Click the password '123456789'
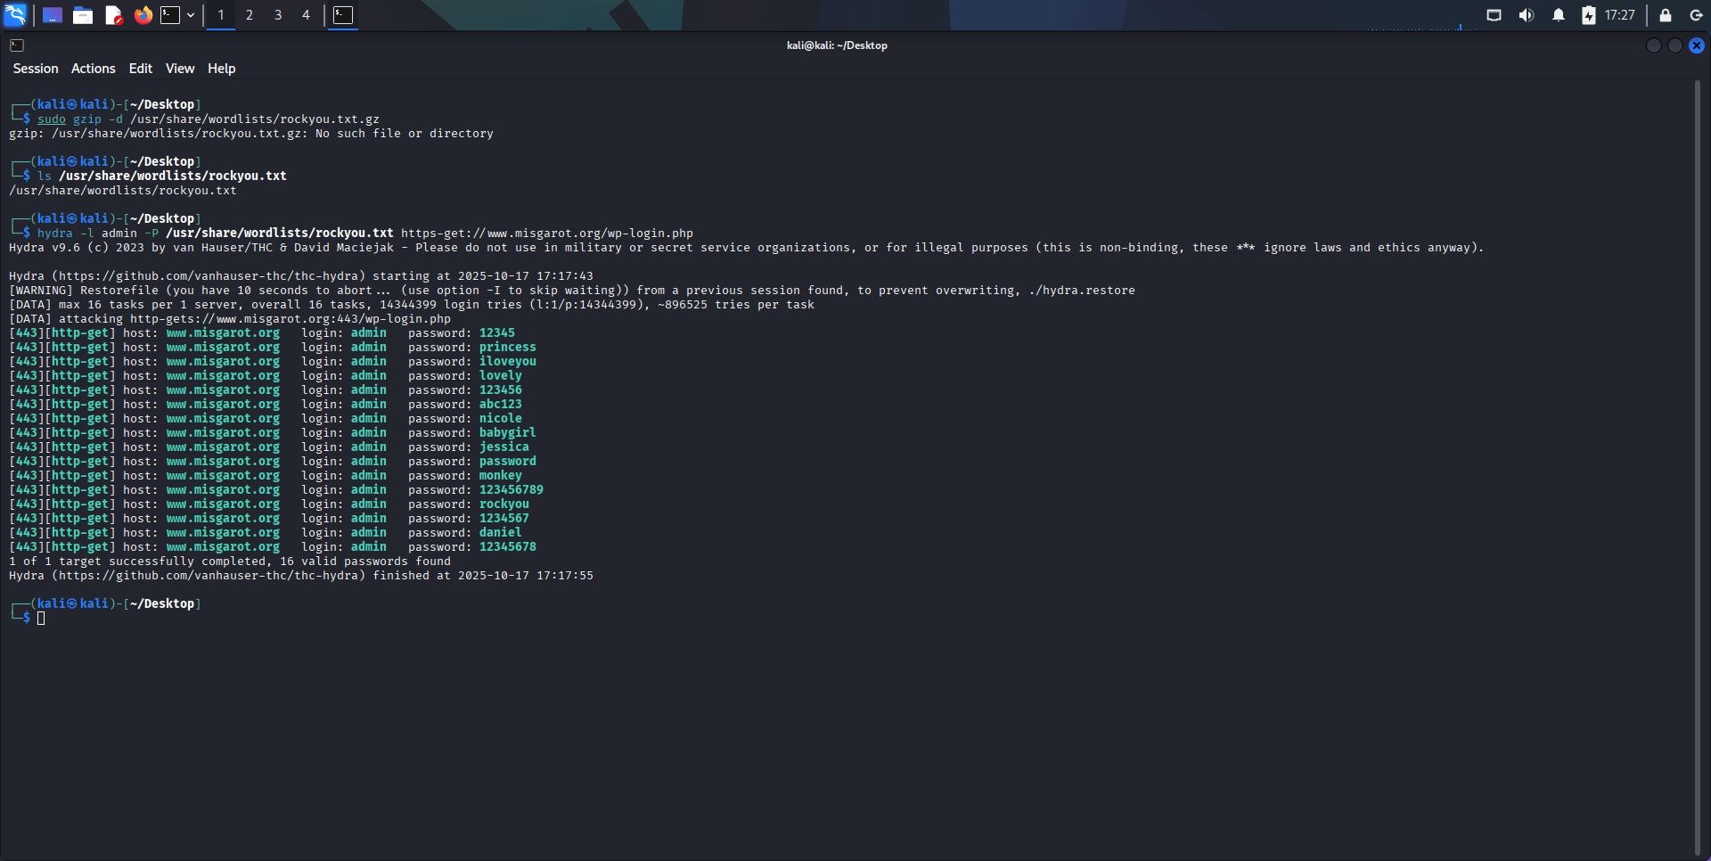The height and width of the screenshot is (861, 1711). [x=512, y=490]
